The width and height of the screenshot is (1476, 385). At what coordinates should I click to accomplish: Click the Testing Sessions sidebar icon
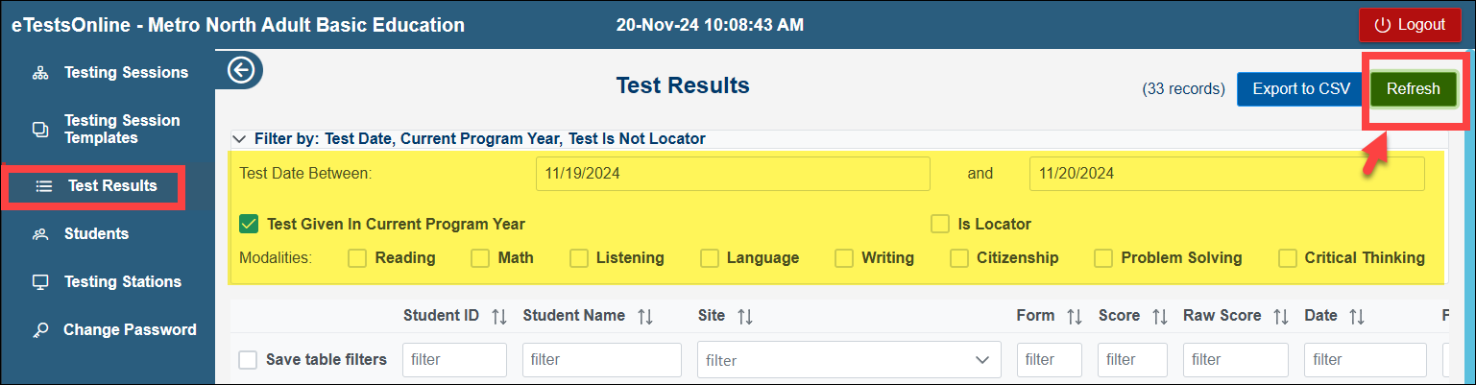[x=40, y=73]
